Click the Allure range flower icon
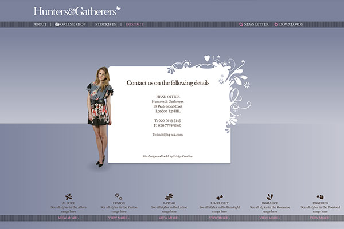The image size is (344, 229). tap(68, 196)
